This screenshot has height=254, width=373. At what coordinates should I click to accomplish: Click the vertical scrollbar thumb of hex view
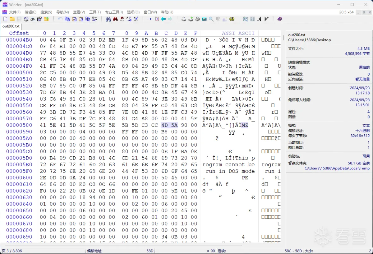tap(283, 38)
